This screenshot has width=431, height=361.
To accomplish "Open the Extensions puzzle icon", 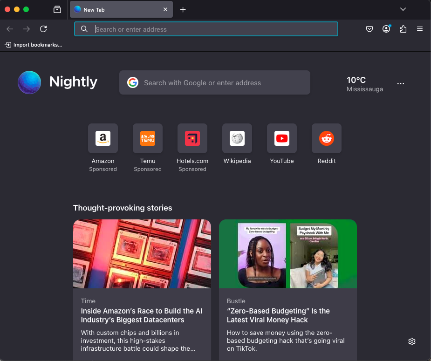I will [x=403, y=29].
